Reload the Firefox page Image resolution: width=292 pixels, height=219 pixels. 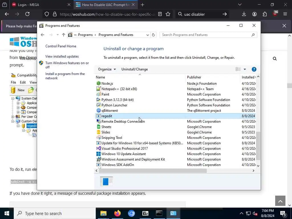tap(27, 14)
